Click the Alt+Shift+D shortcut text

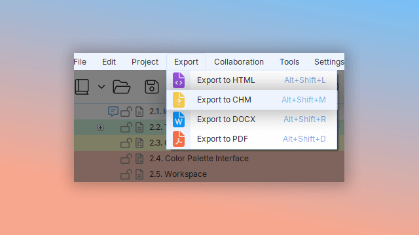pyautogui.click(x=304, y=139)
